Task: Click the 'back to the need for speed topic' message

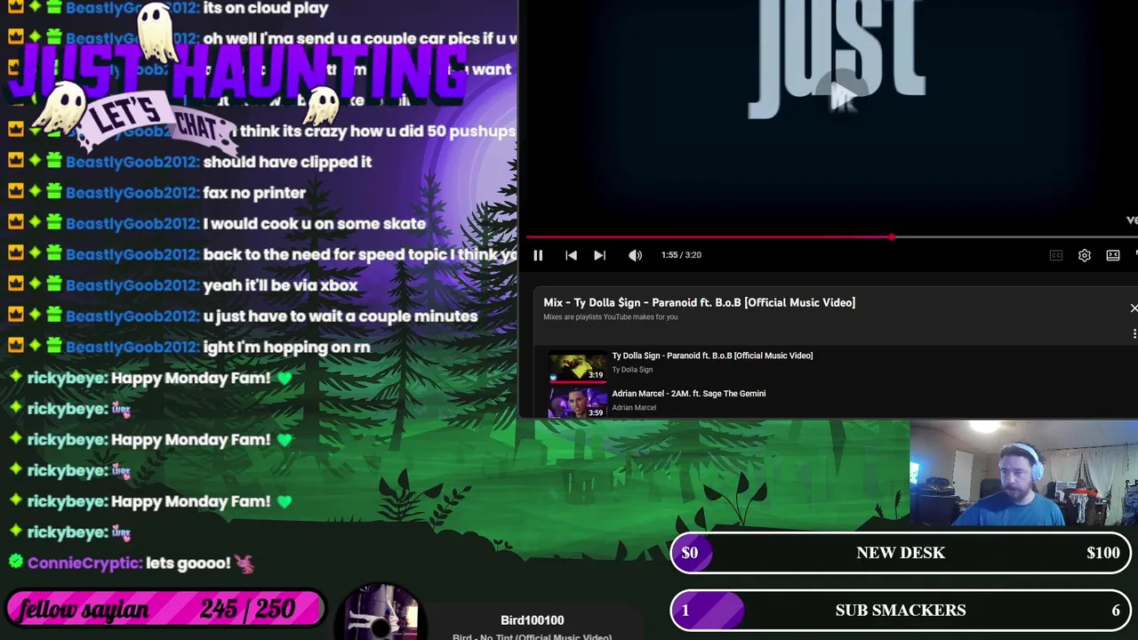Action: [x=360, y=255]
